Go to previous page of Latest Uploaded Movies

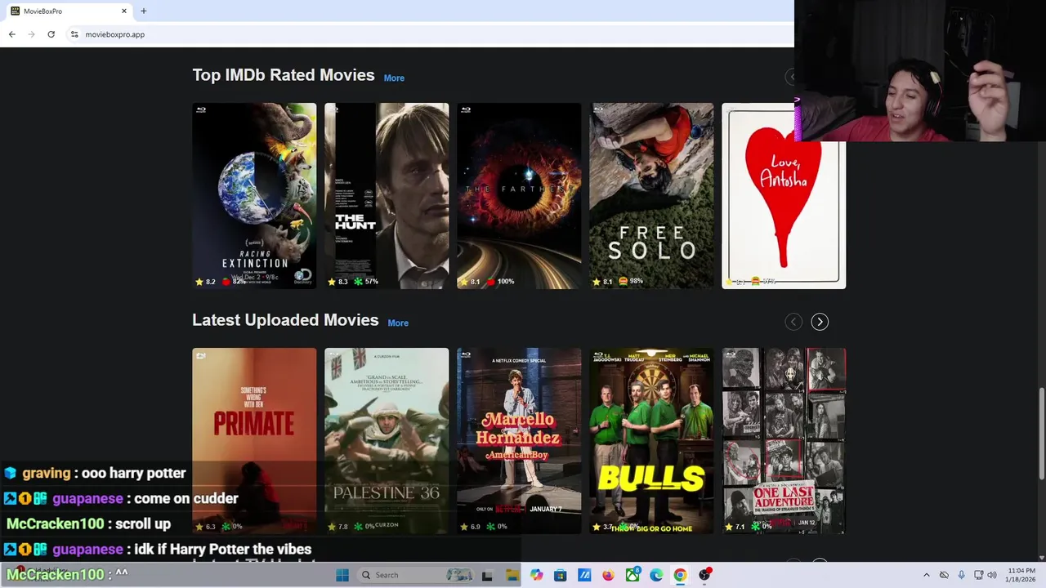pos(793,322)
